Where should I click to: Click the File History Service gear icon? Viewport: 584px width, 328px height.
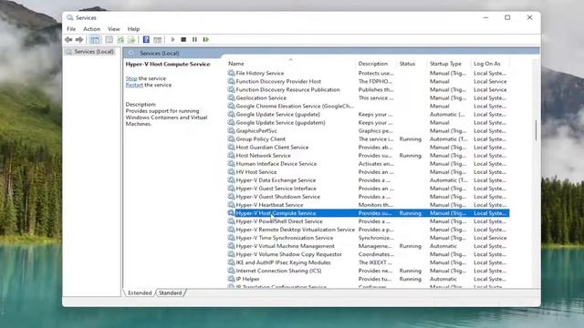[231, 73]
